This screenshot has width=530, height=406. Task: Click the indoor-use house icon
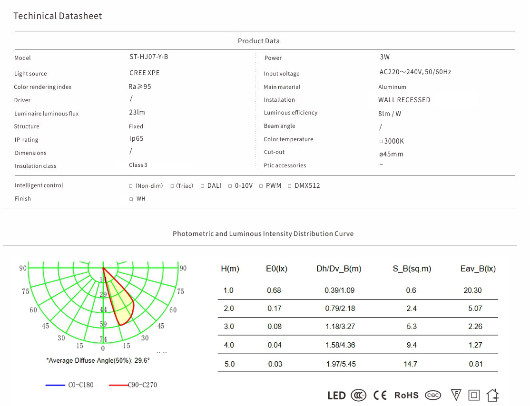click(x=493, y=395)
